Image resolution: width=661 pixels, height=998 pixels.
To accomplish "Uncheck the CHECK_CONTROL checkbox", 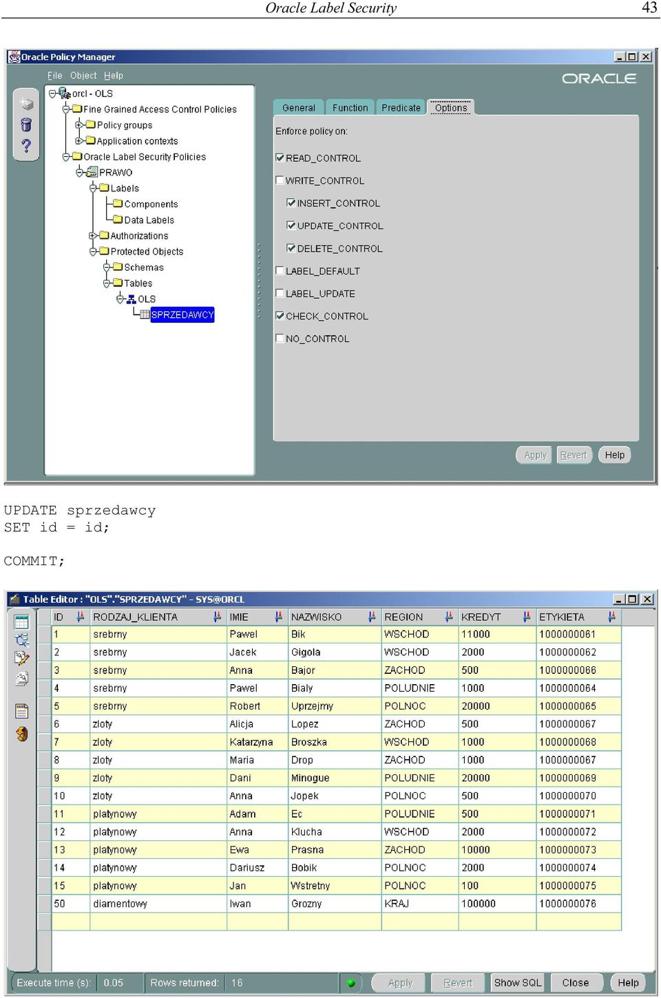I will 280,316.
